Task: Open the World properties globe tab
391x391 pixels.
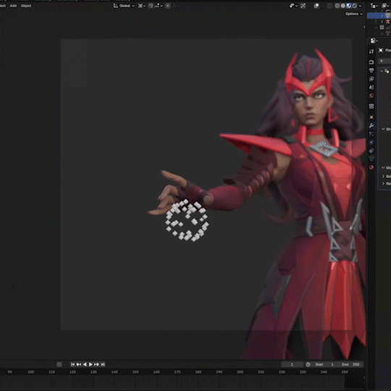Action: point(371,96)
